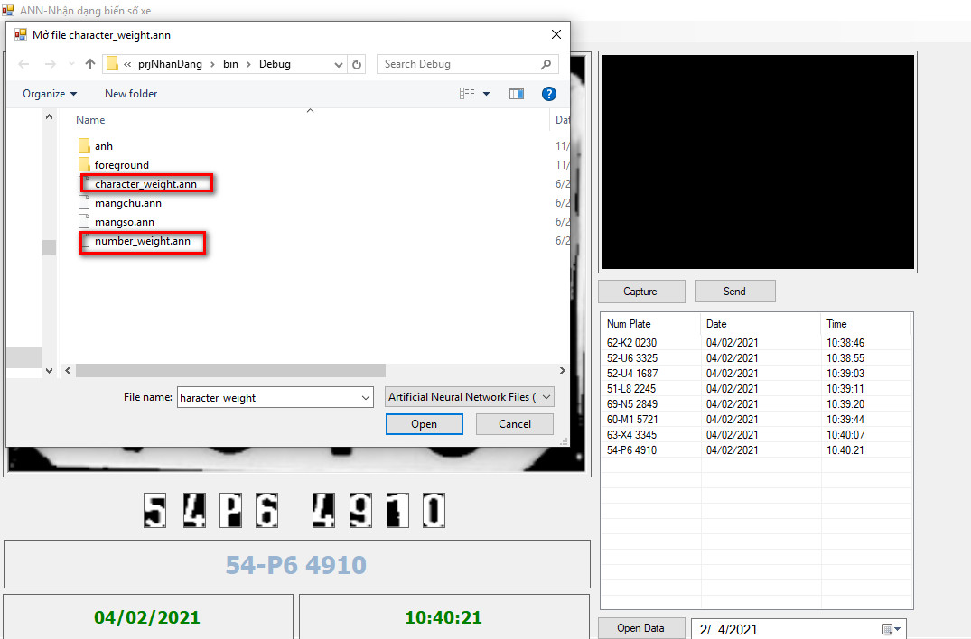Click the Send button
Viewport: 971px width, 639px height.
[735, 292]
